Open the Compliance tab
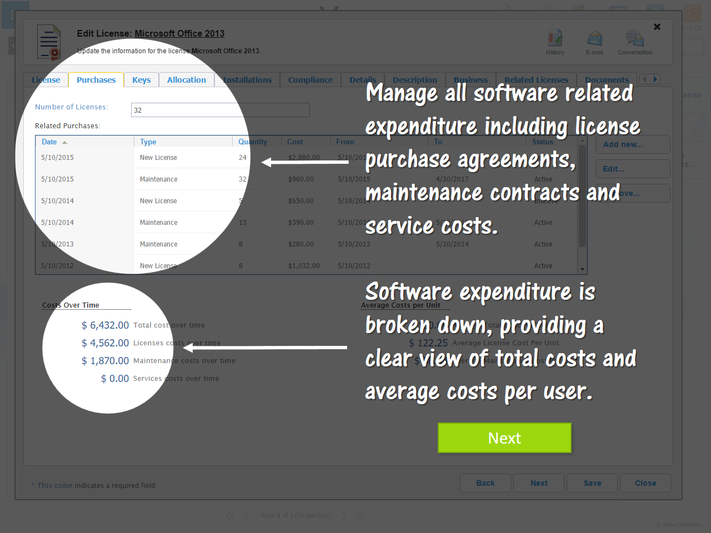 point(311,80)
